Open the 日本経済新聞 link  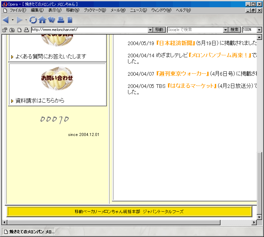click(176, 43)
